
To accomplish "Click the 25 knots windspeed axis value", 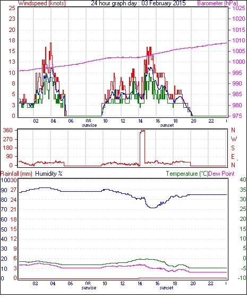I will [12, 8].
